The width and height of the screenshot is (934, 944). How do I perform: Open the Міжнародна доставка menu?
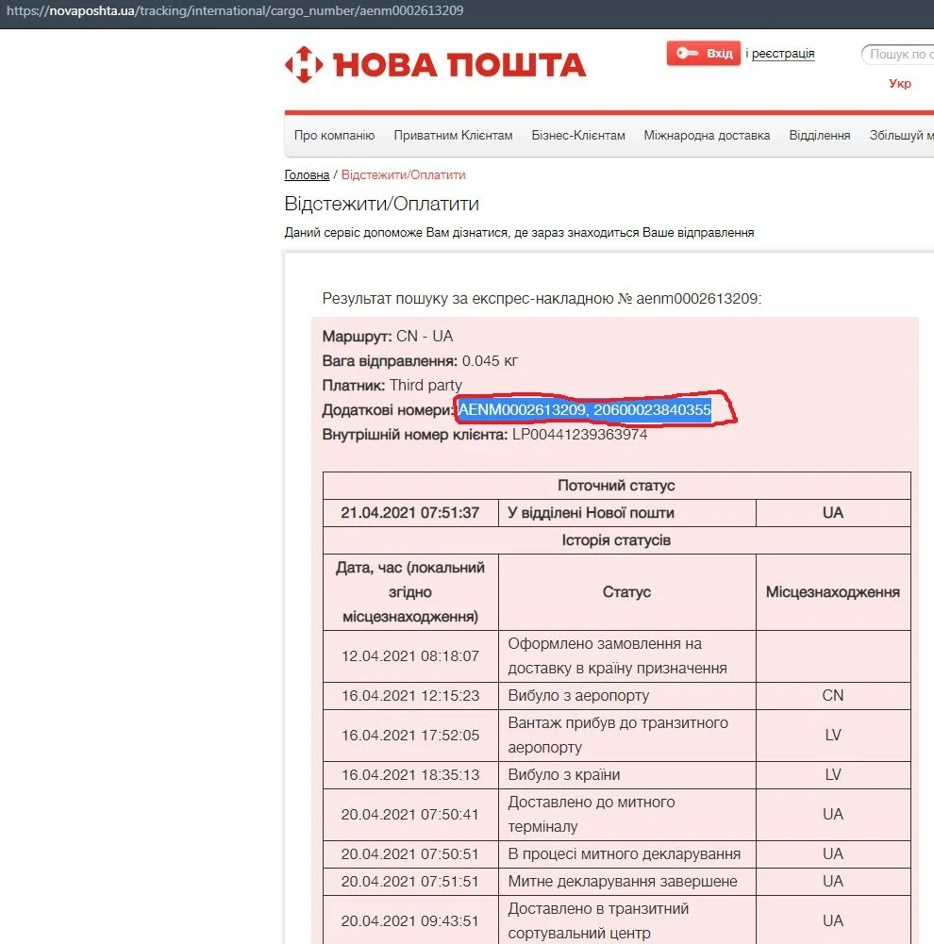coord(707,136)
